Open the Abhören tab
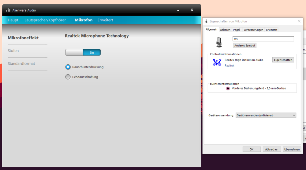 click(225, 30)
